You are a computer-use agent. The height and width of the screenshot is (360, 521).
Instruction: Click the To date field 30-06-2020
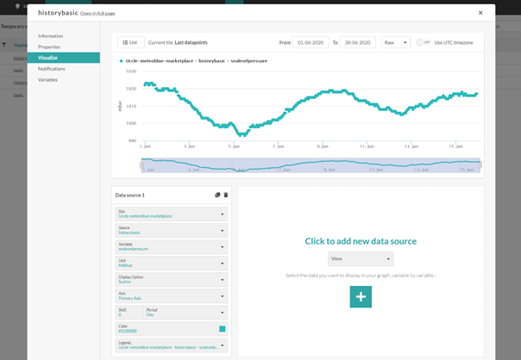(357, 42)
